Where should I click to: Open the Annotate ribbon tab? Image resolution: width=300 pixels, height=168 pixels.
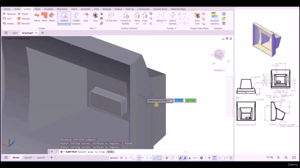(x=85, y=9)
